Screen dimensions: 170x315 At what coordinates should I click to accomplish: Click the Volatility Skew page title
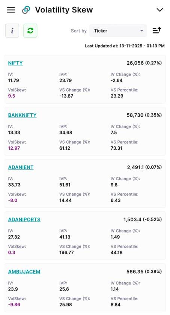[x=64, y=10]
